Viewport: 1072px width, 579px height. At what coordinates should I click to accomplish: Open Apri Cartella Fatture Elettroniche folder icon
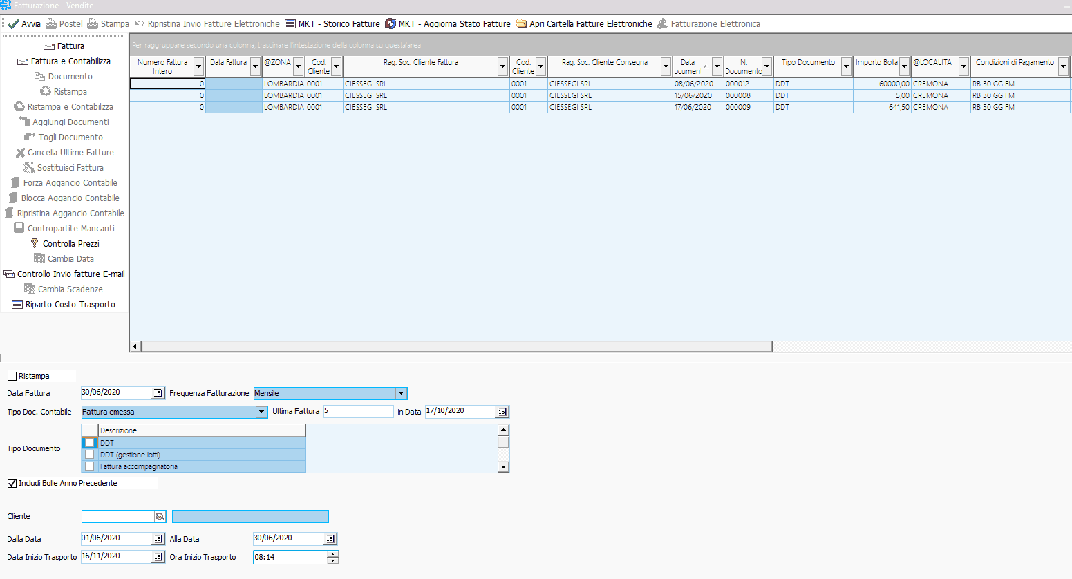521,23
